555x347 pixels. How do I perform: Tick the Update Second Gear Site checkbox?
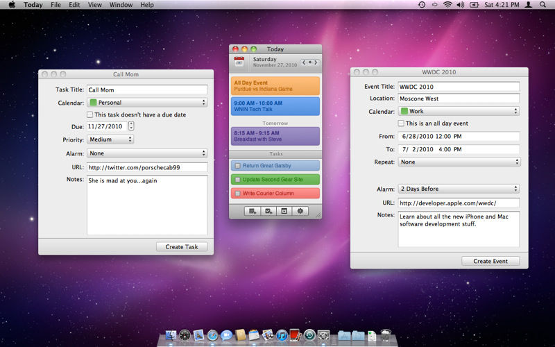point(238,180)
